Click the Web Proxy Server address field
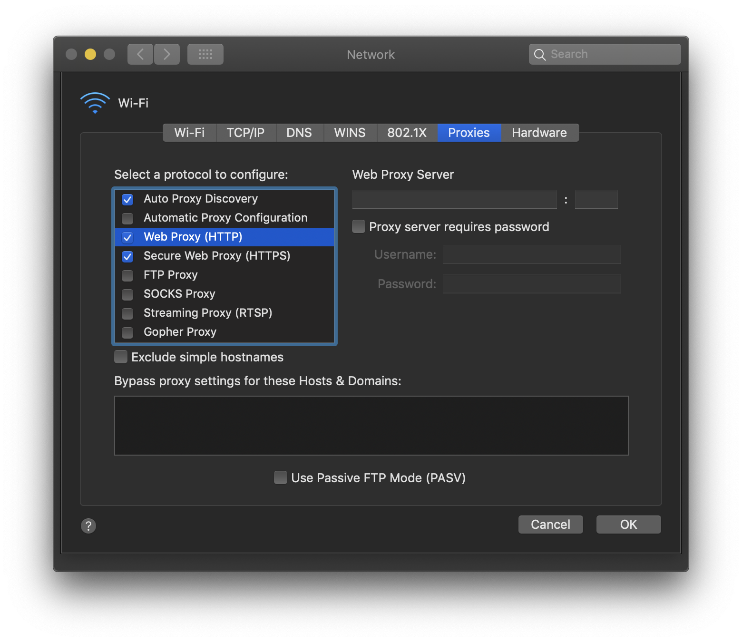Viewport: 742px width, 642px height. (x=454, y=199)
